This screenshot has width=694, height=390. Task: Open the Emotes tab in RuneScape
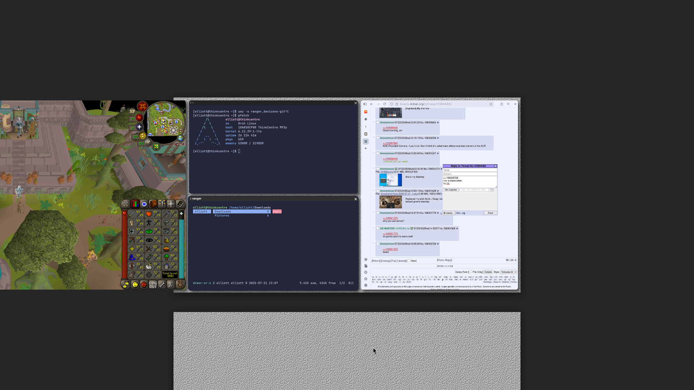point(171,285)
